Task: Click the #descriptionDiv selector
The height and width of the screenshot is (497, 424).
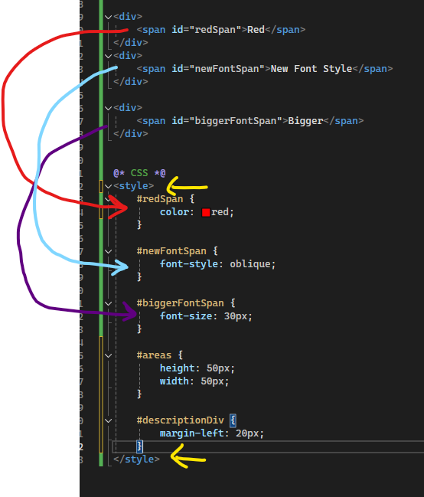Action: coord(180,420)
